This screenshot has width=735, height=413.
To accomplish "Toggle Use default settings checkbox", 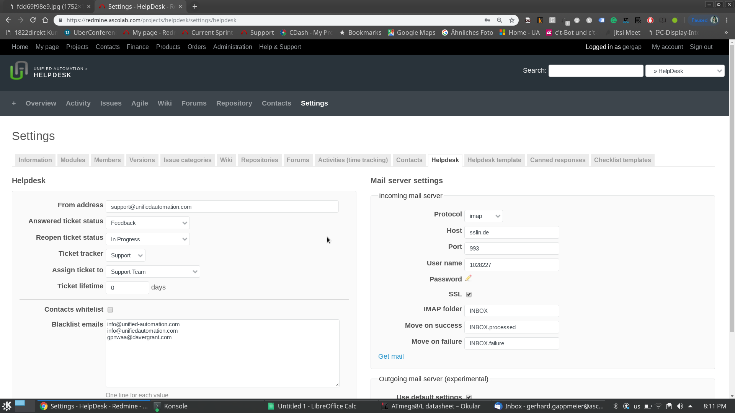I will coord(469,397).
